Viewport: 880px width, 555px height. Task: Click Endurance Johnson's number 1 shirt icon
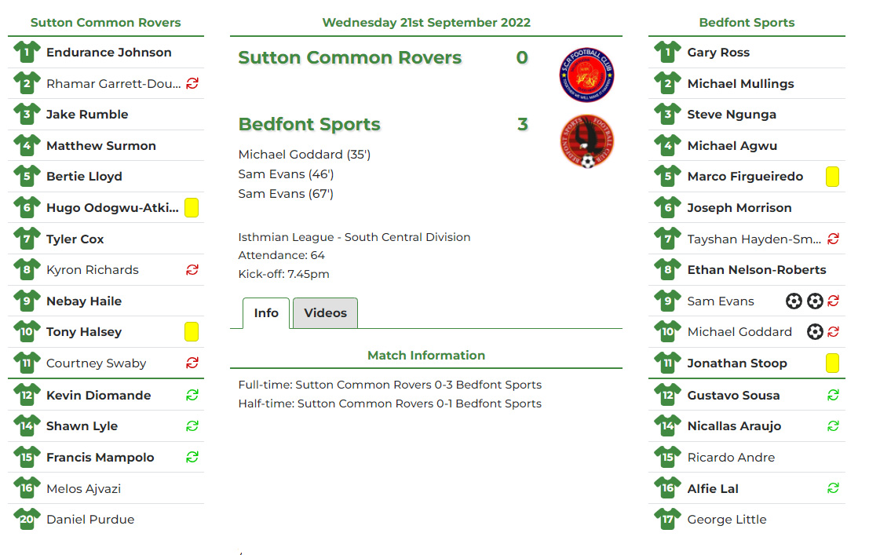click(x=27, y=53)
